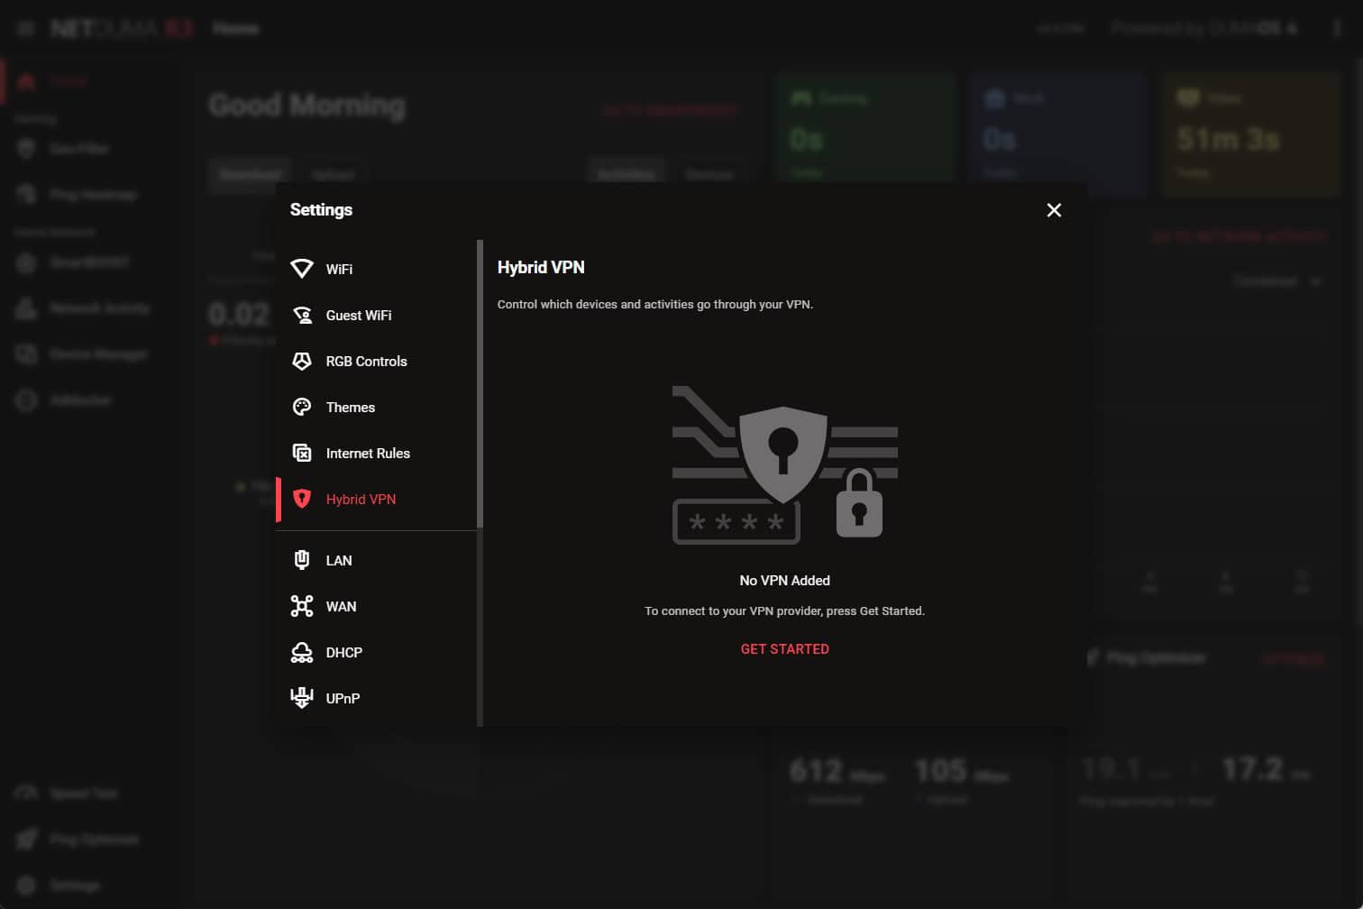Screen dimensions: 1363x909
Task: Open the hamburger menu in top-left corner
Action: point(25,29)
